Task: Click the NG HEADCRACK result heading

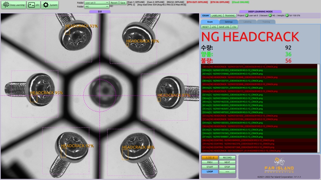Action: coord(250,37)
